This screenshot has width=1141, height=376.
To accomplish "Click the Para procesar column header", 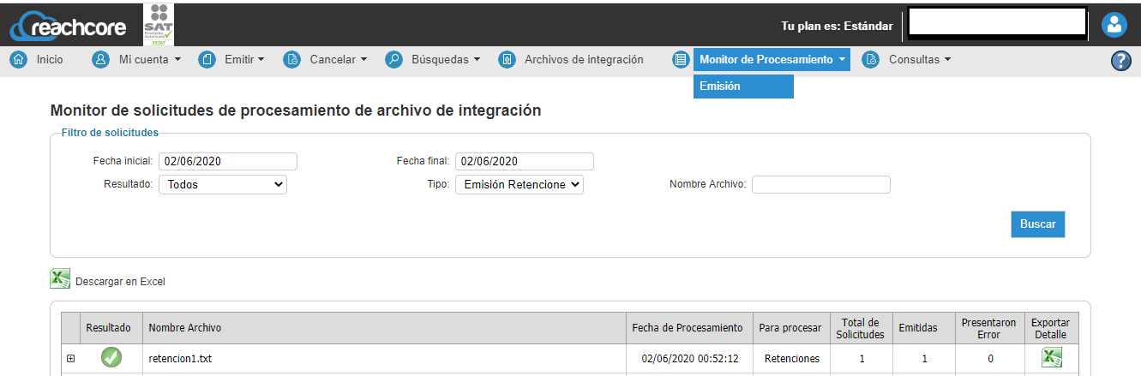I will pos(791,328).
